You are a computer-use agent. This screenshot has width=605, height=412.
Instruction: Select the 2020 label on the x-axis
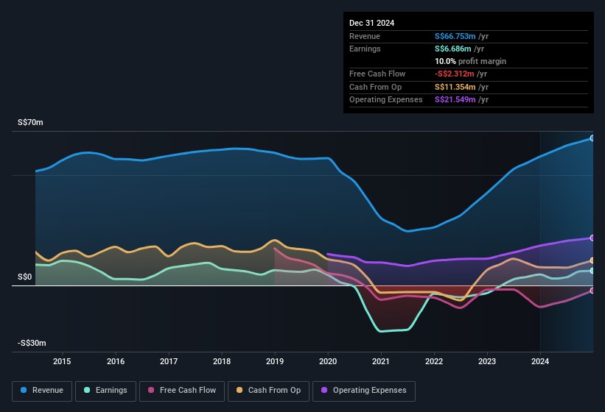(328, 361)
